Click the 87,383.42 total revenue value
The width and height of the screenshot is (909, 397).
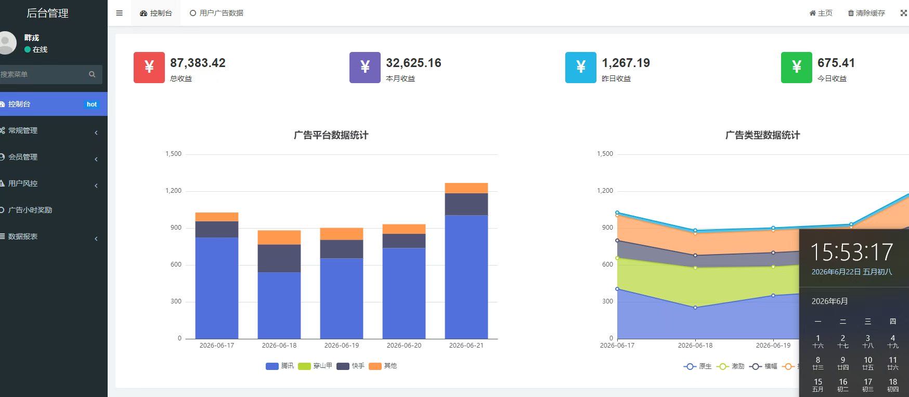(x=198, y=63)
